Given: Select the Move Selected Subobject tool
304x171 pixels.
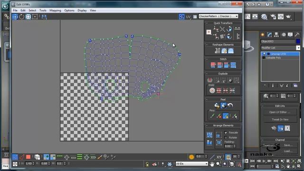Looking at the screenshot, I should pos(15,17).
